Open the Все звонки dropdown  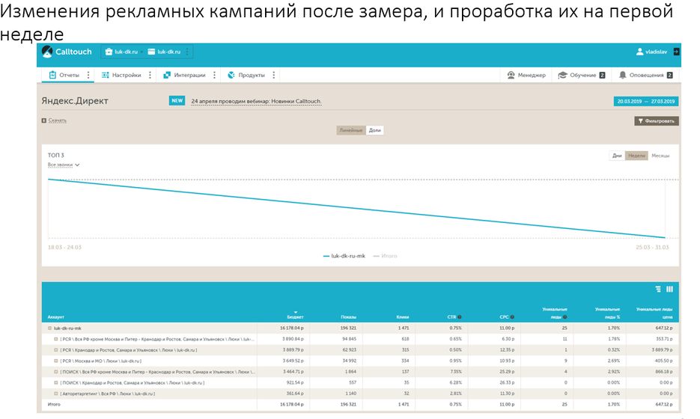pyautogui.click(x=64, y=165)
